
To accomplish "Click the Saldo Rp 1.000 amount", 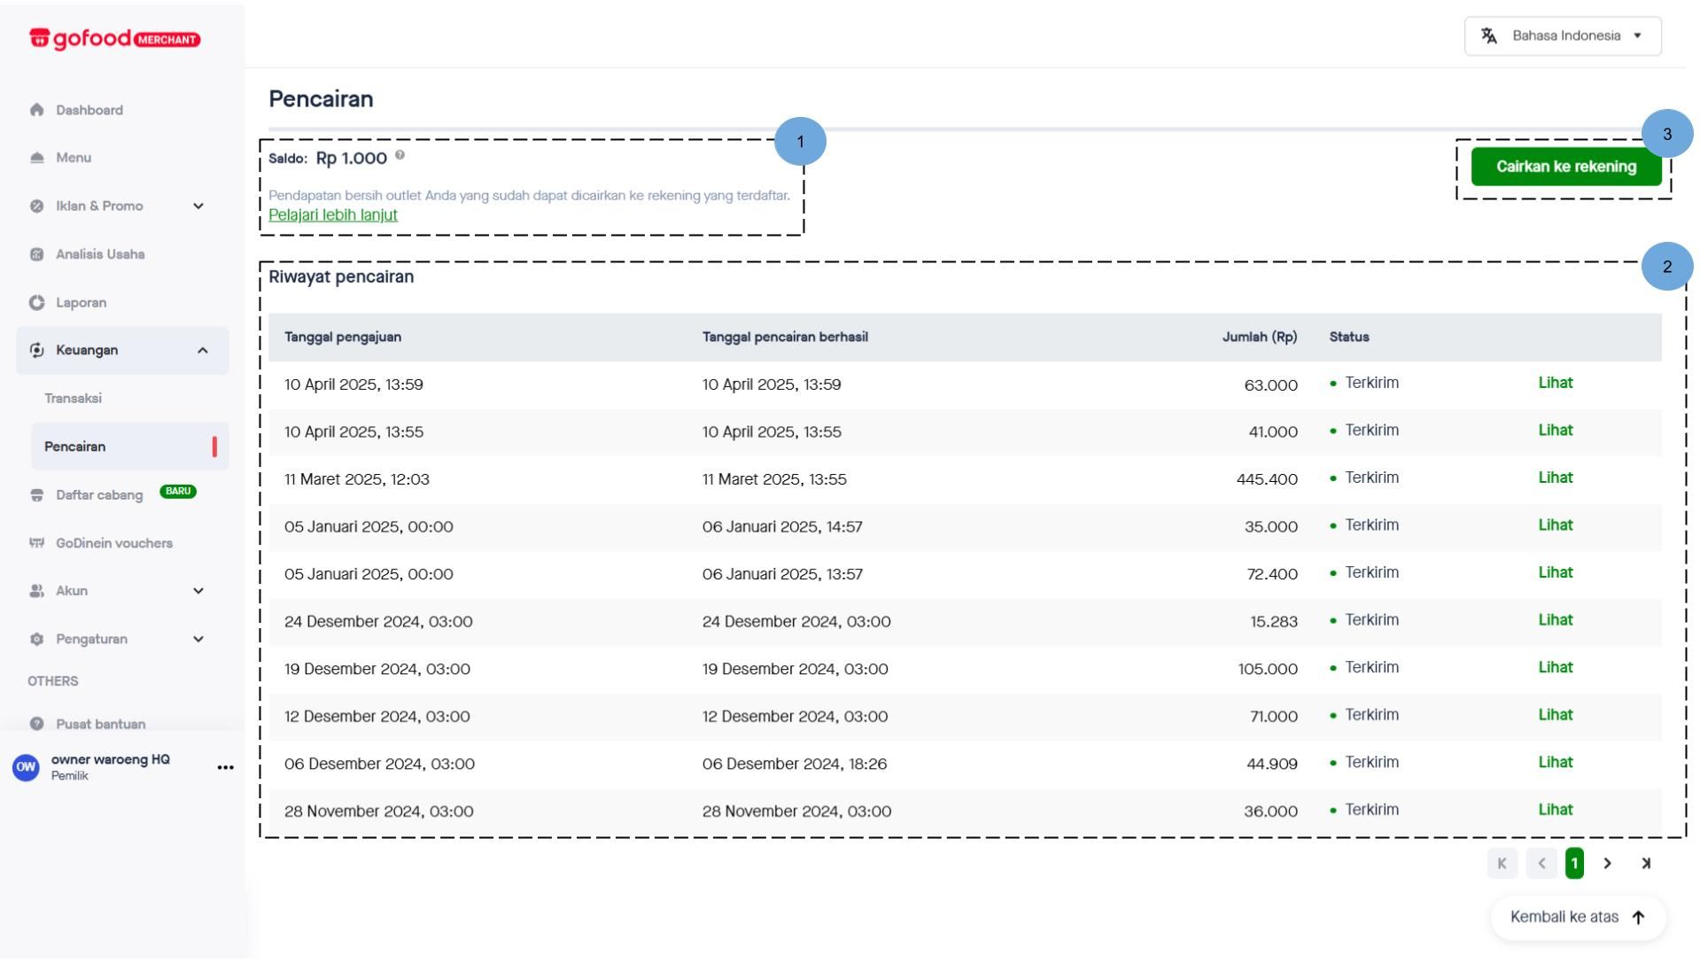I will click(351, 159).
